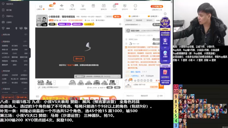The width and height of the screenshot is (228, 128).
Task: Expand gift list arrow right of gifts
Action: click(x=117, y=82)
